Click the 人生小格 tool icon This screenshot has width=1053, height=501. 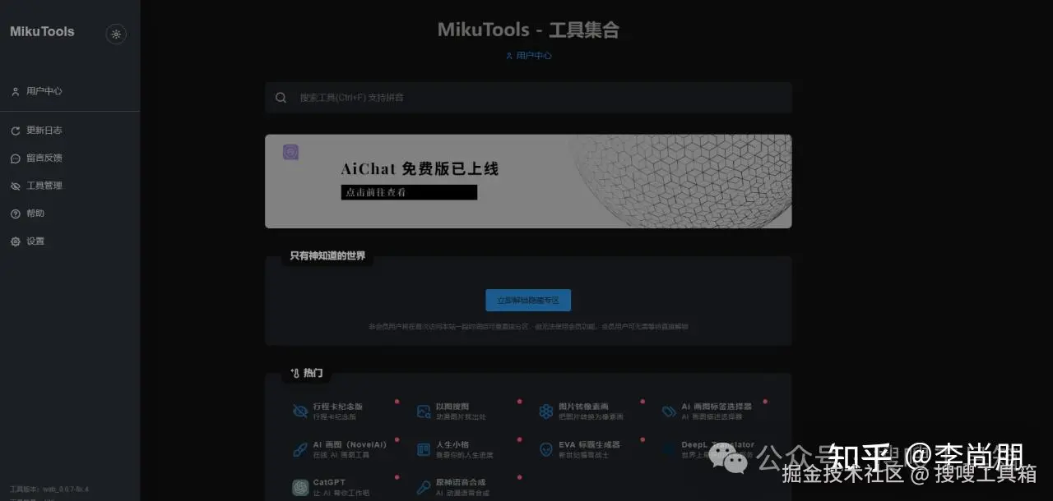(424, 449)
